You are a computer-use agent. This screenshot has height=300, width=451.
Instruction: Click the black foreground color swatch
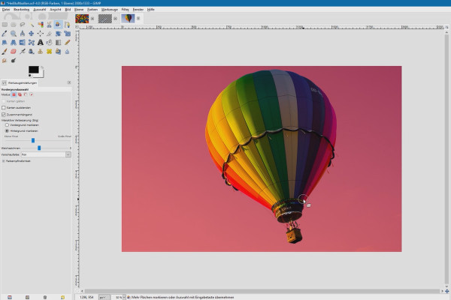click(33, 70)
